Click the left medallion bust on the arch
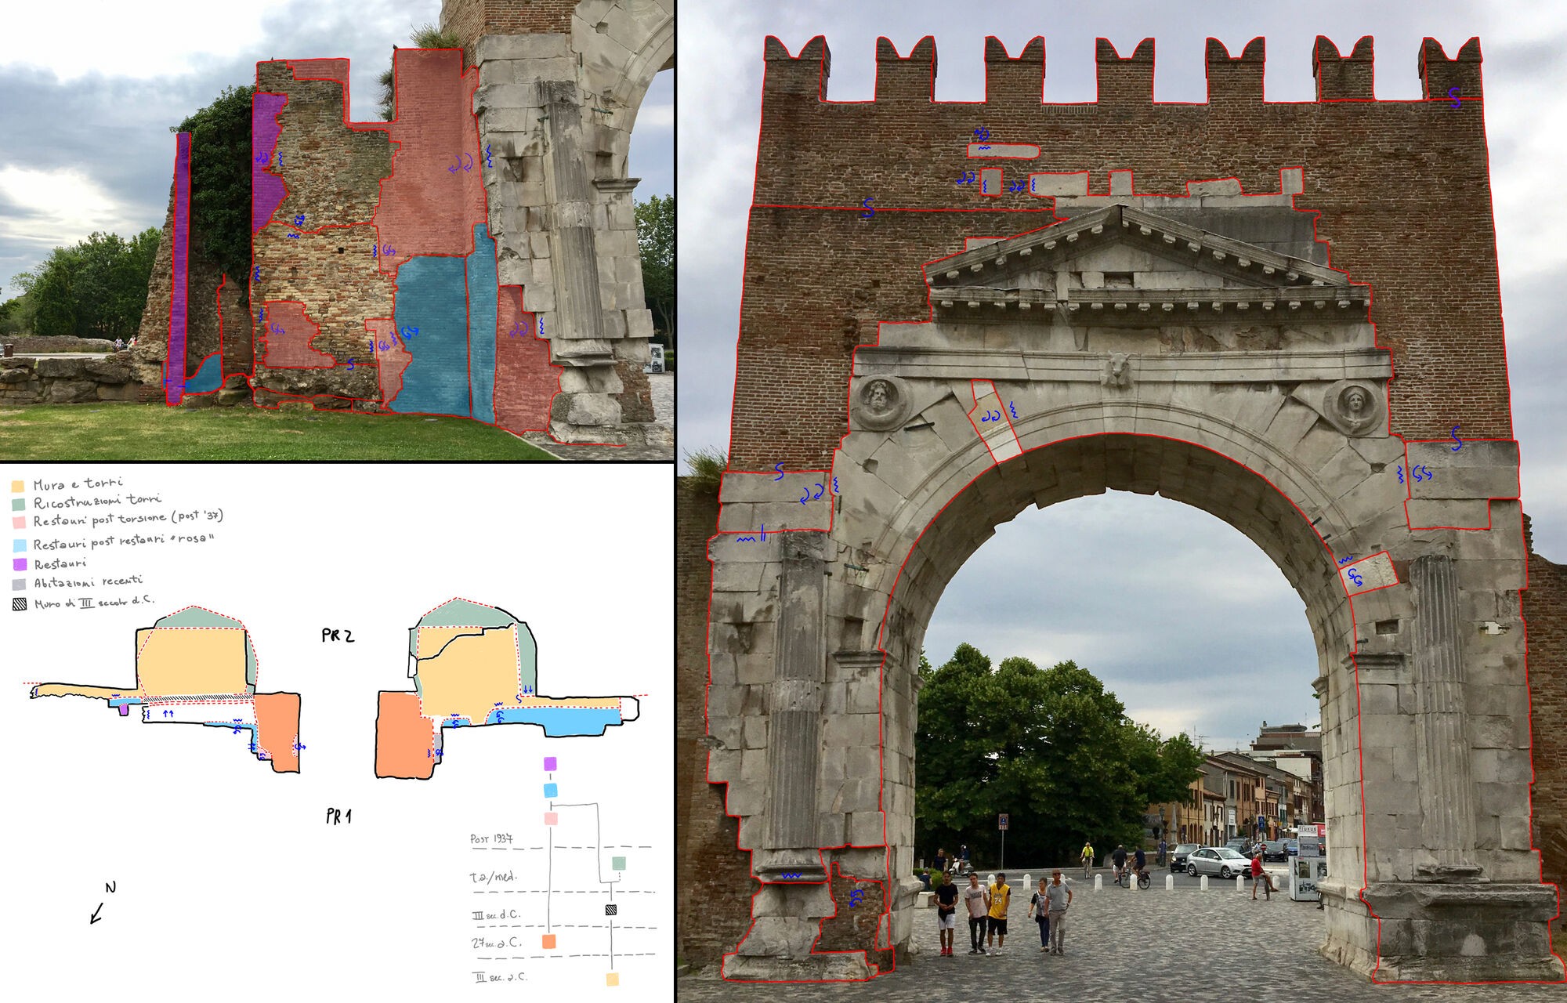 (878, 400)
